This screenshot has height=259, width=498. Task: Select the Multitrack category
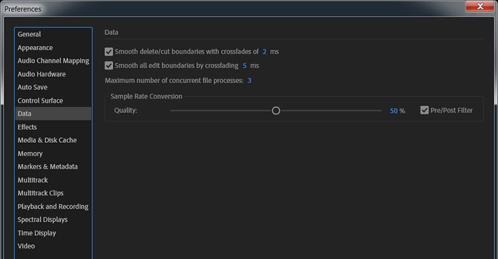point(53,179)
